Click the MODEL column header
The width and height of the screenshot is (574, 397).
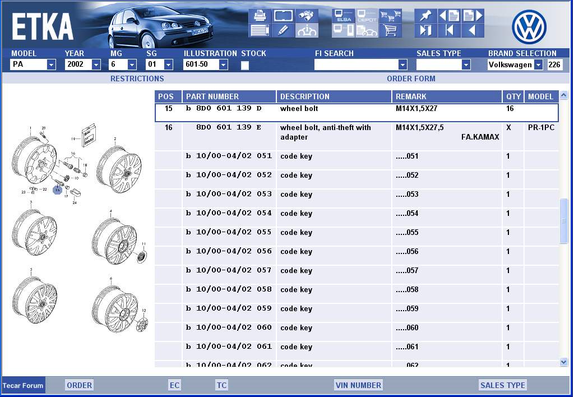541,96
